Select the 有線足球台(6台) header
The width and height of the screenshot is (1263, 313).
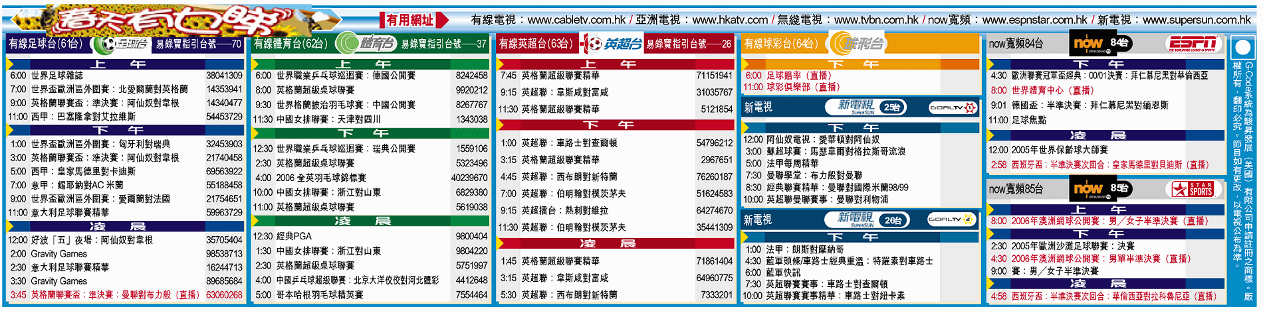[x=46, y=44]
